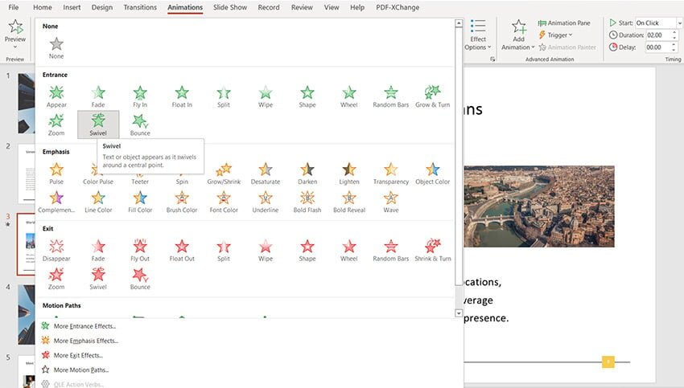This screenshot has height=388, width=684.
Task: Pick the Object Color emphasis effect
Action: [432, 173]
